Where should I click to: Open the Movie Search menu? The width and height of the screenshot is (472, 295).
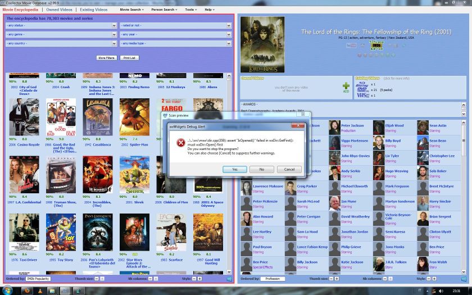(131, 10)
